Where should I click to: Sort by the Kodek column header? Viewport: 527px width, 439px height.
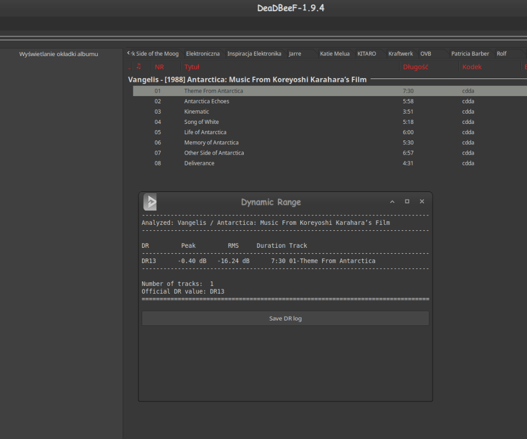471,67
